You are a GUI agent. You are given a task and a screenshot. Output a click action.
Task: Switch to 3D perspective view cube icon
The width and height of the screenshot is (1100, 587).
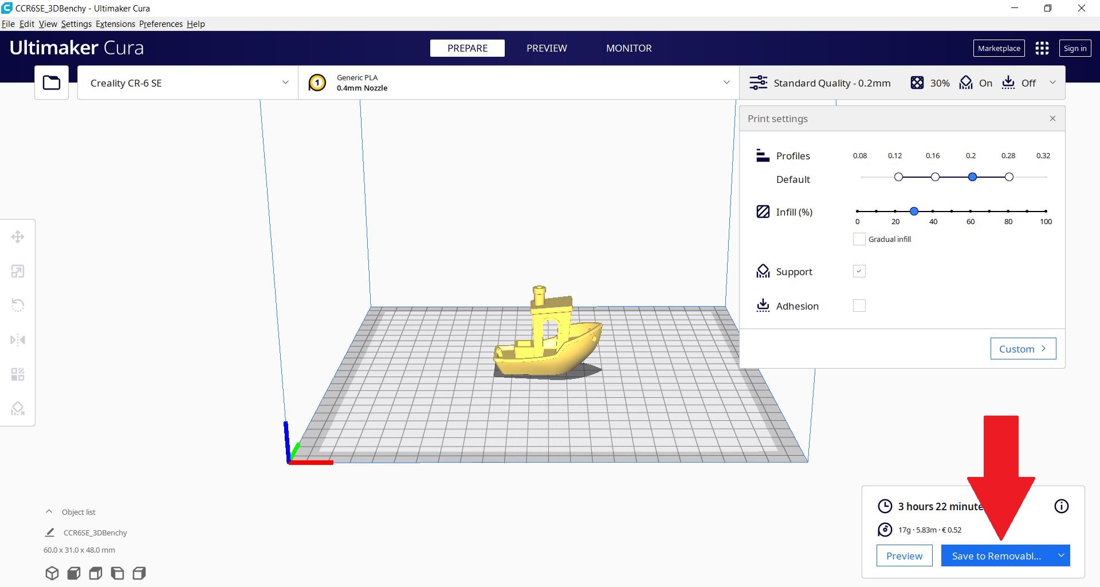click(x=52, y=573)
